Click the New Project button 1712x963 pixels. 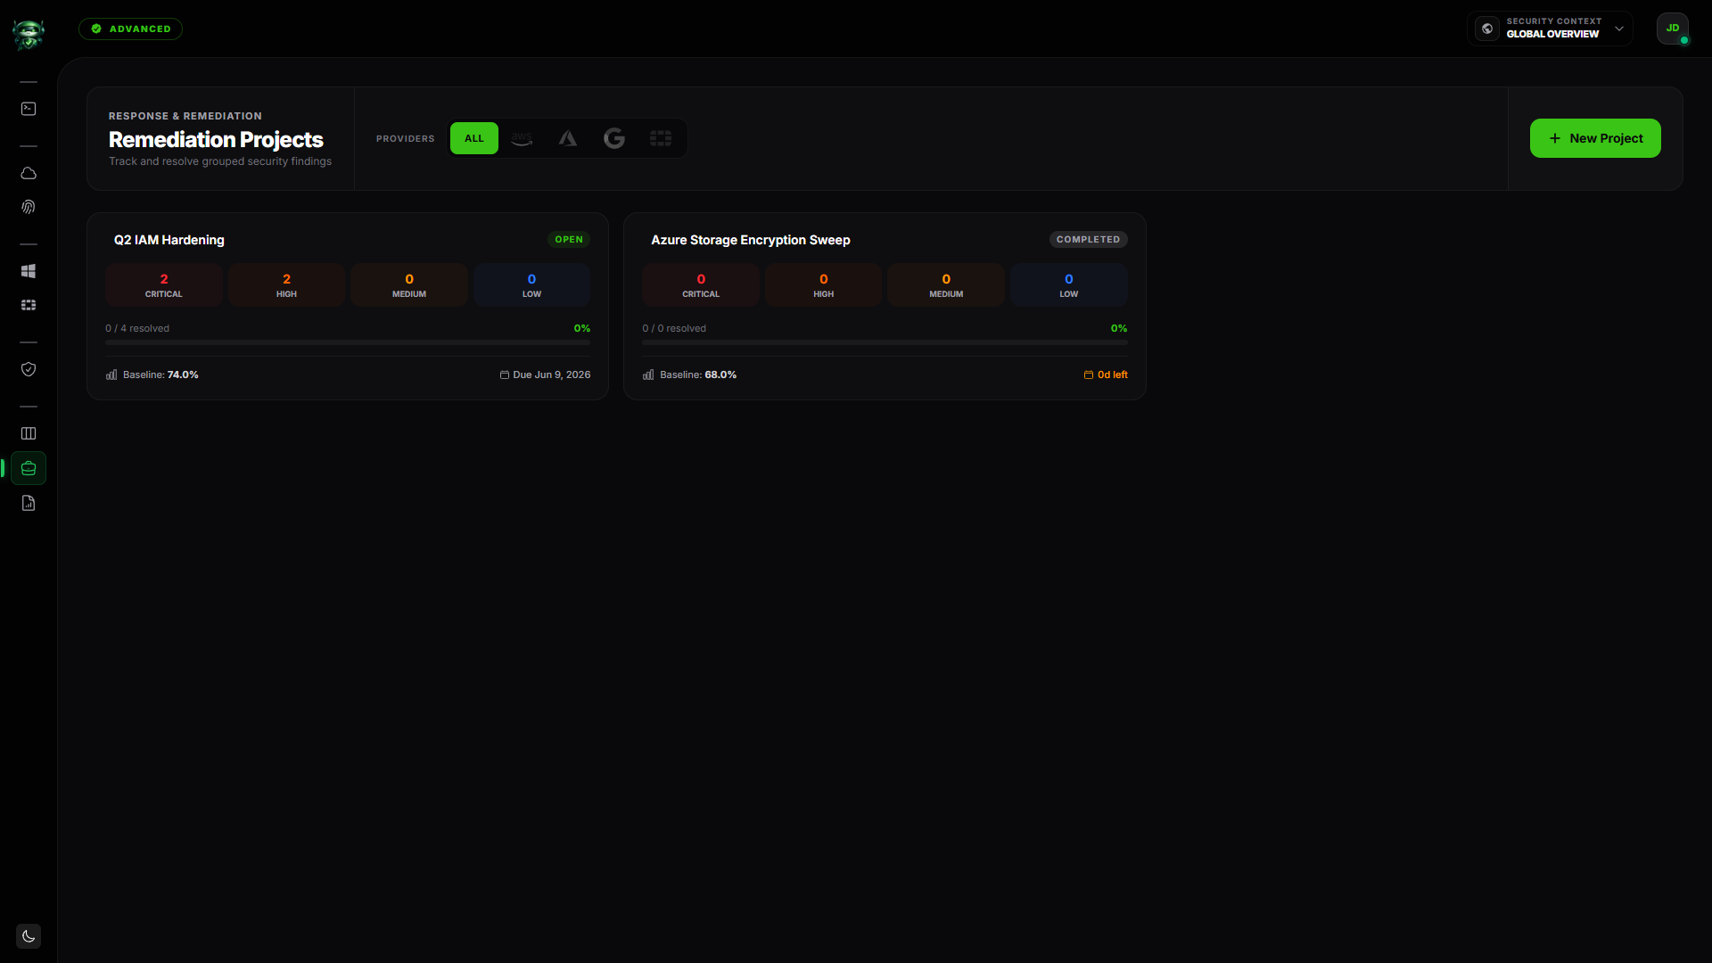(1595, 138)
